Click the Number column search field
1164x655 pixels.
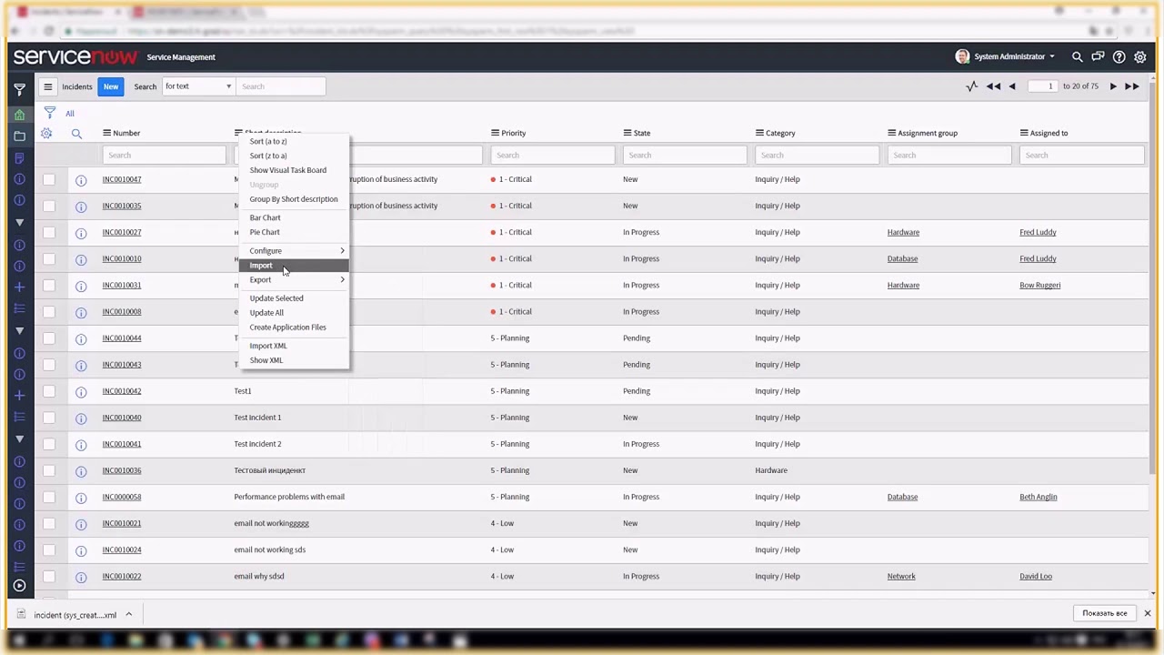(165, 156)
